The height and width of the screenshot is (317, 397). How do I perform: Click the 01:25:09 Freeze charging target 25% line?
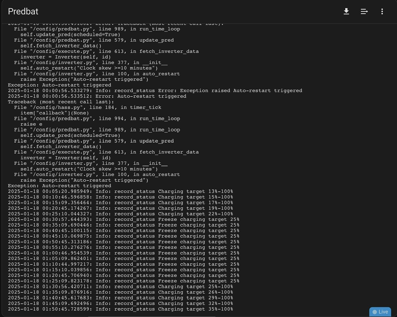pos(123,281)
